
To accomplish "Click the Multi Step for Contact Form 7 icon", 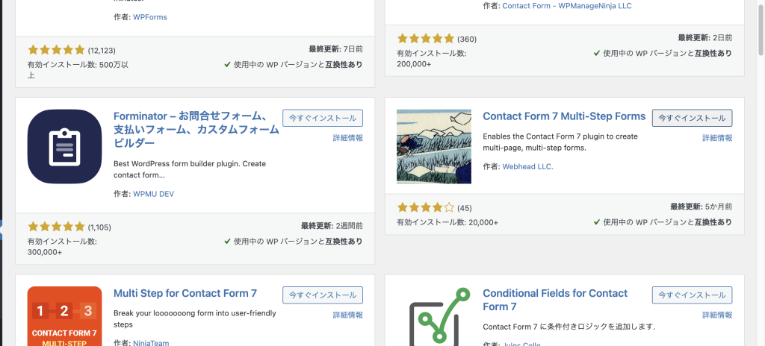I will (x=64, y=316).
